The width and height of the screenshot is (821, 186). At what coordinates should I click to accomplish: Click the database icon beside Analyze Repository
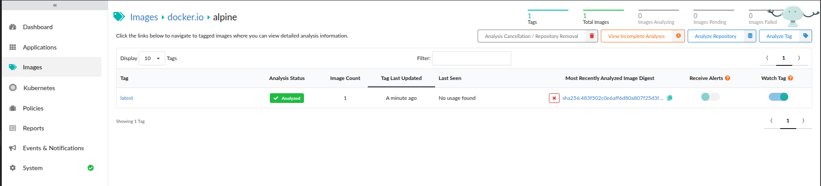click(x=750, y=36)
